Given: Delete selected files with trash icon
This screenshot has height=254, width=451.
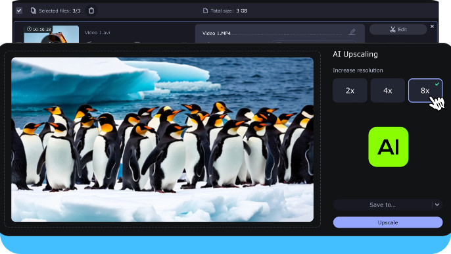Looking at the screenshot, I should point(91,11).
